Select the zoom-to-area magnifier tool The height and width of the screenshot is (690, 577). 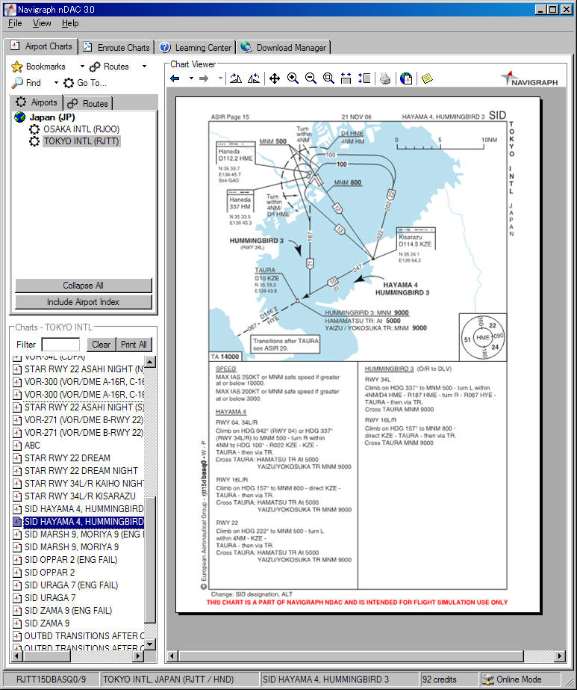[x=328, y=78]
